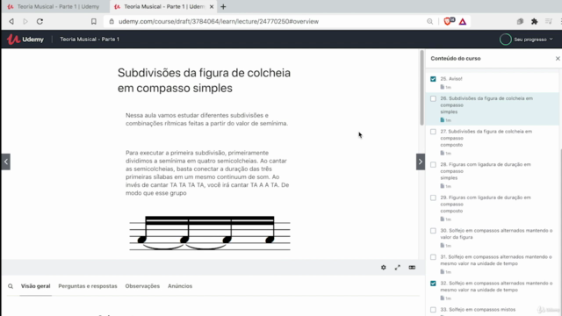Check lecture 26 completion checkbox
The image size is (562, 316).
pos(433,98)
